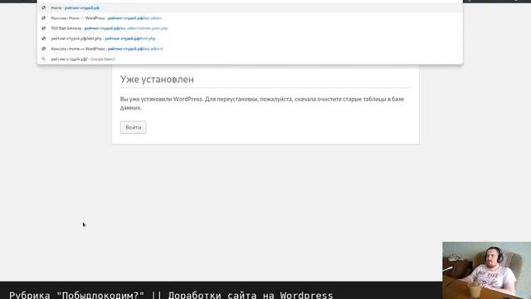
Task: Click the 'Уже установлен' heading
Action: 157,80
